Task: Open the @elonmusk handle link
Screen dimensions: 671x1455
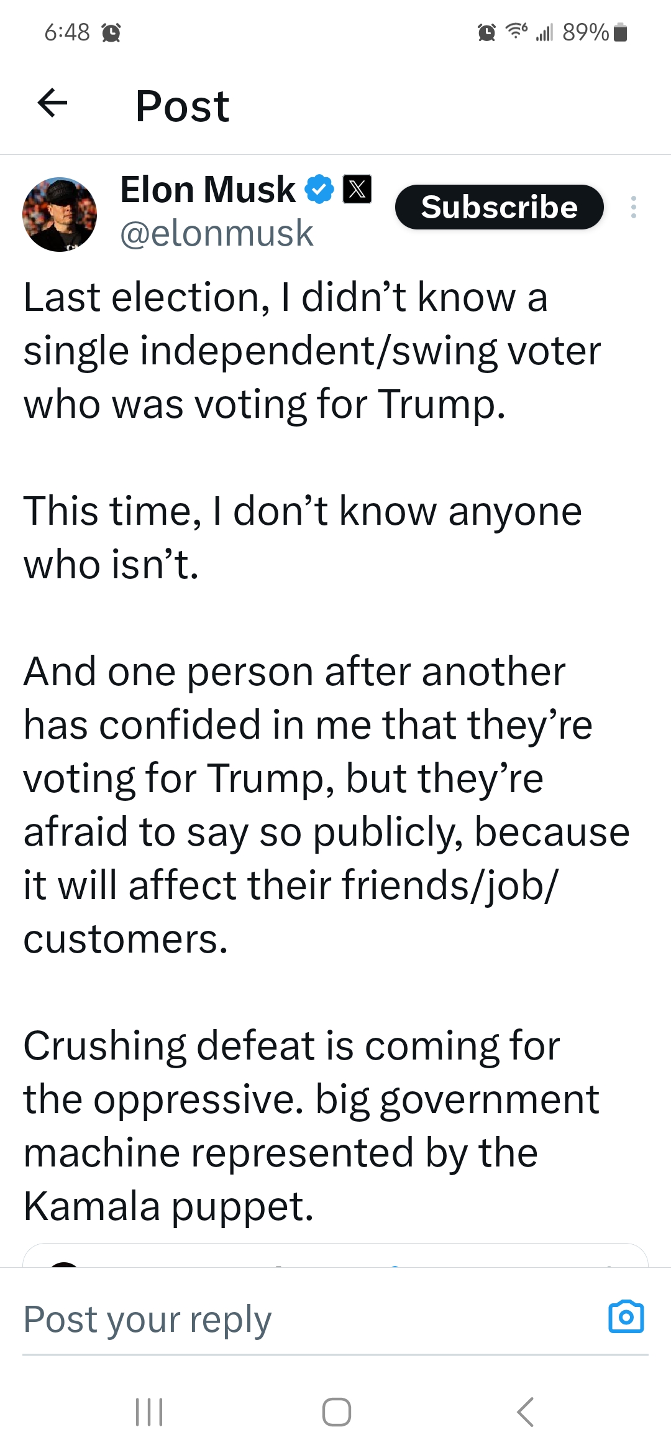Action: click(x=216, y=233)
